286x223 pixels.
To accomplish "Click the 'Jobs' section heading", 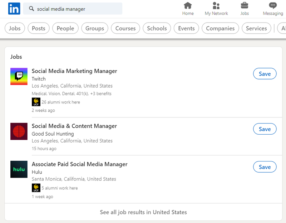I will coord(16,57).
